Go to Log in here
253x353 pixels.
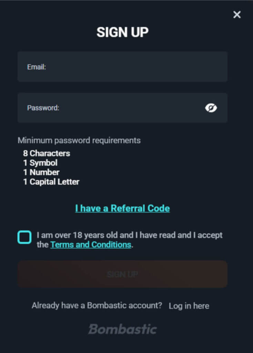tap(189, 306)
